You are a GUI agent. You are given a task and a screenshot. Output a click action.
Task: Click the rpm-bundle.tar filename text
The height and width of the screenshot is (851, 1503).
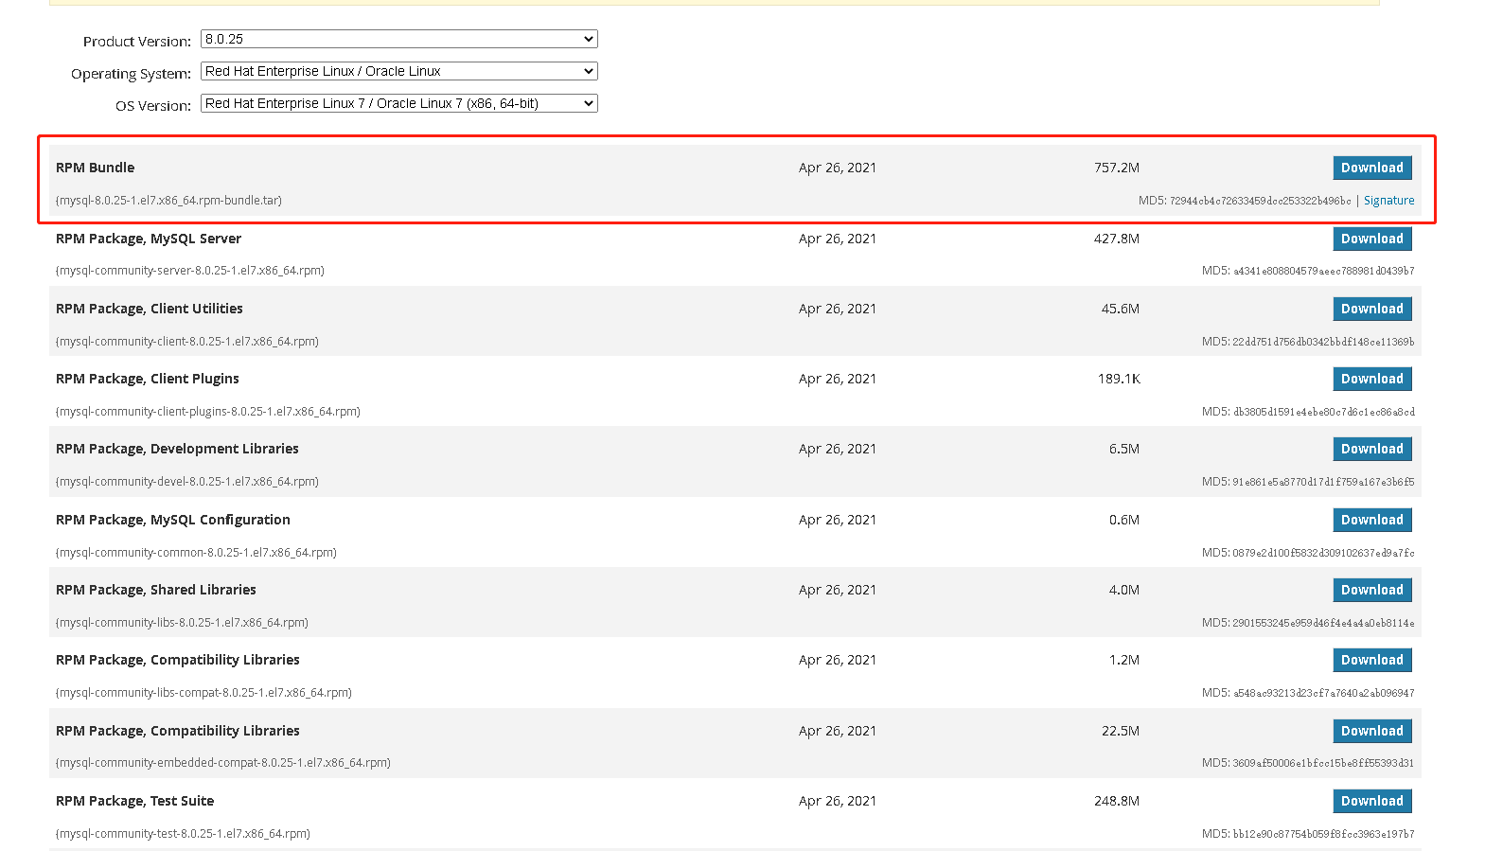pyautogui.click(x=168, y=201)
